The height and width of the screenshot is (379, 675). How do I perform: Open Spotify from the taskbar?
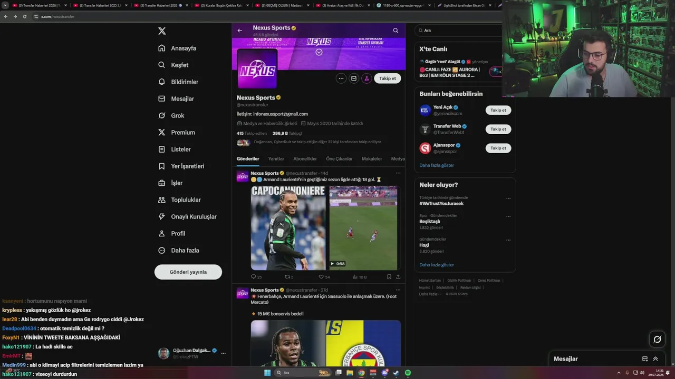point(408,373)
